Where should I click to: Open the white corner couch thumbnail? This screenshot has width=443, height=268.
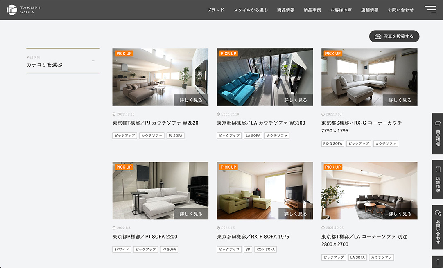coord(369,77)
